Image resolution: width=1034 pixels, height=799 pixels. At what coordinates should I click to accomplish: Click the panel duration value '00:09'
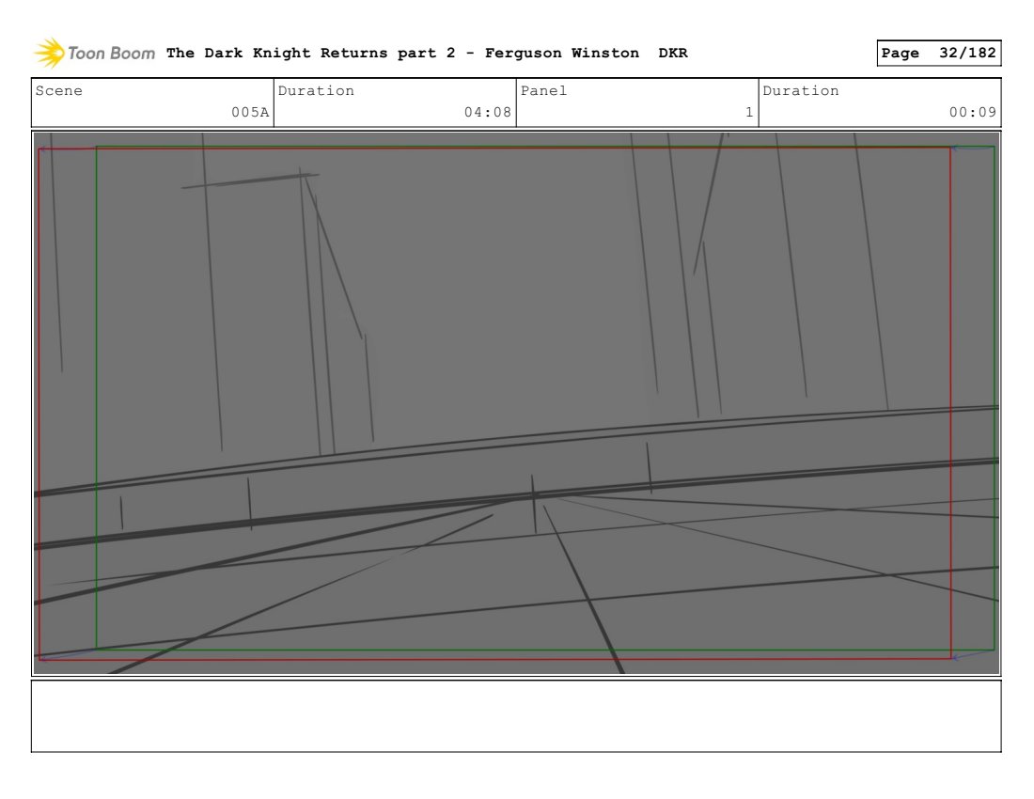point(973,112)
